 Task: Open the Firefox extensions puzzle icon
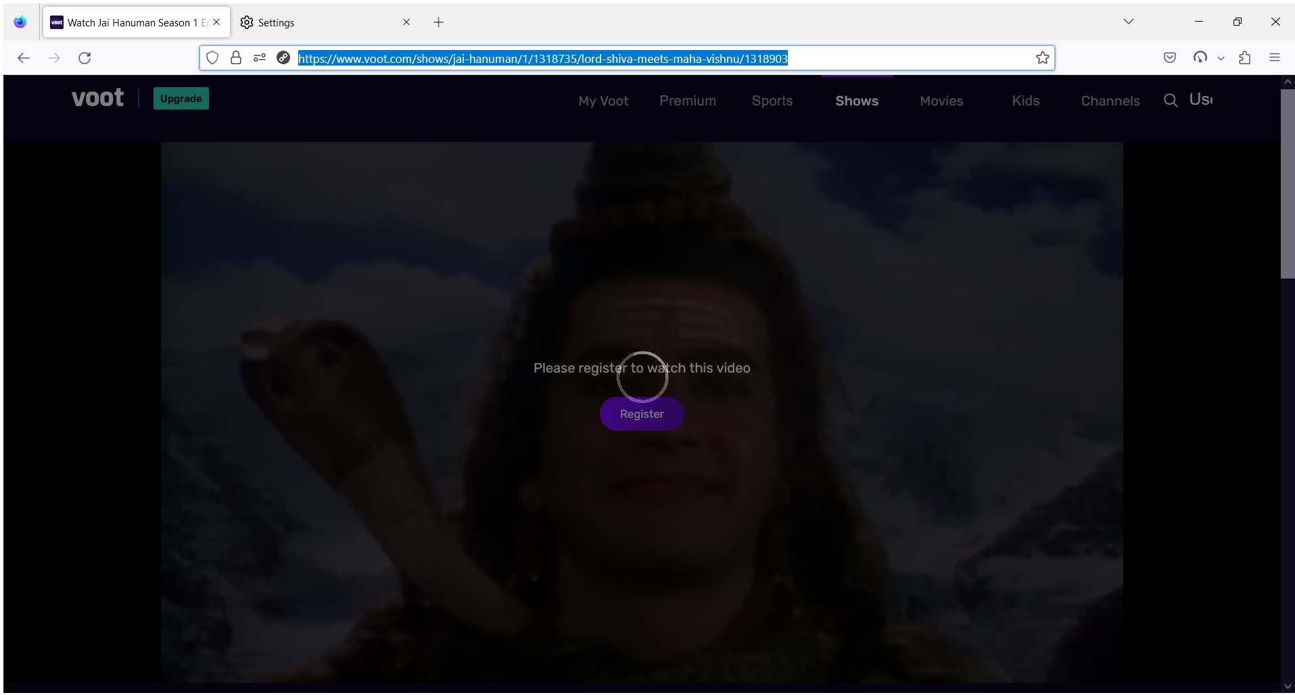pos(1244,58)
